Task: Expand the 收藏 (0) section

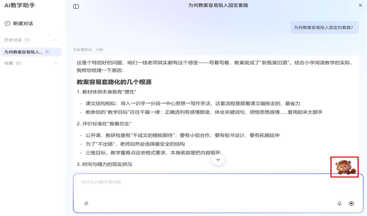Action: tap(56, 63)
